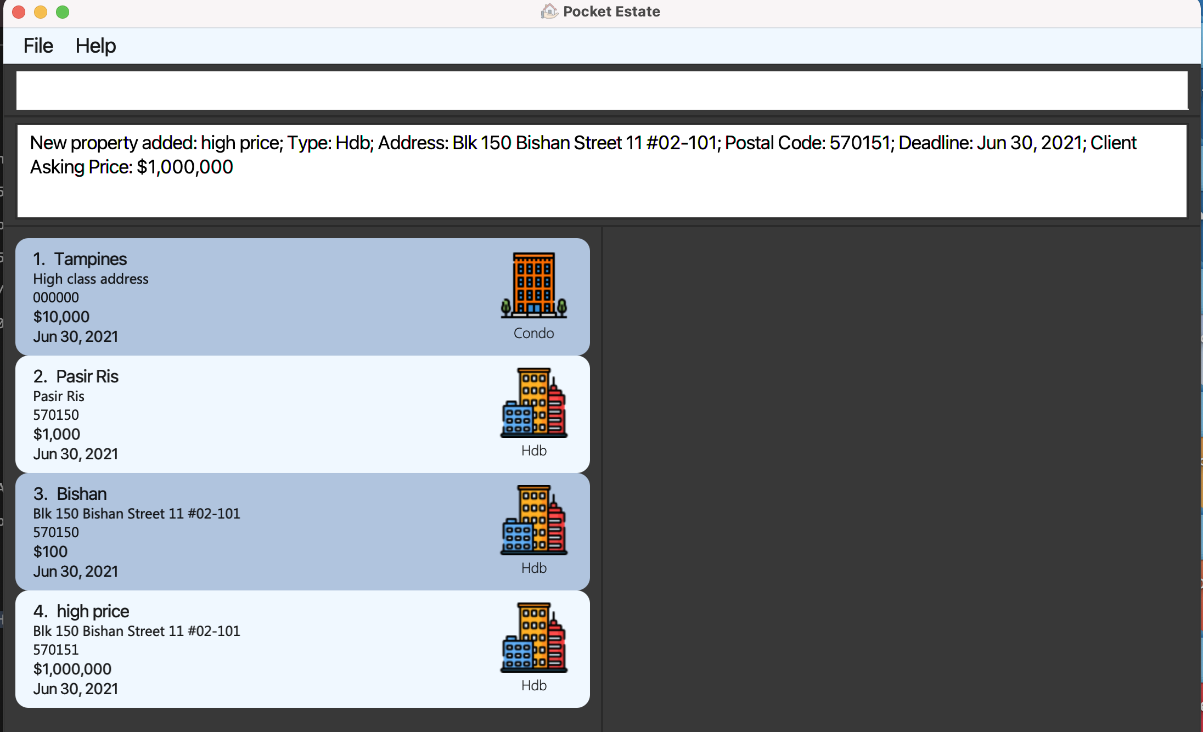Click the Hdb building icon for high price
Screen dimensions: 1203x732
(x=534, y=638)
